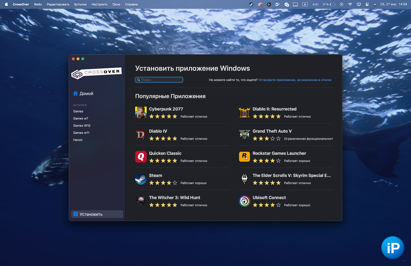Open the Настроить menu
Viewport: 411px width, 266px height.
pos(99,4)
